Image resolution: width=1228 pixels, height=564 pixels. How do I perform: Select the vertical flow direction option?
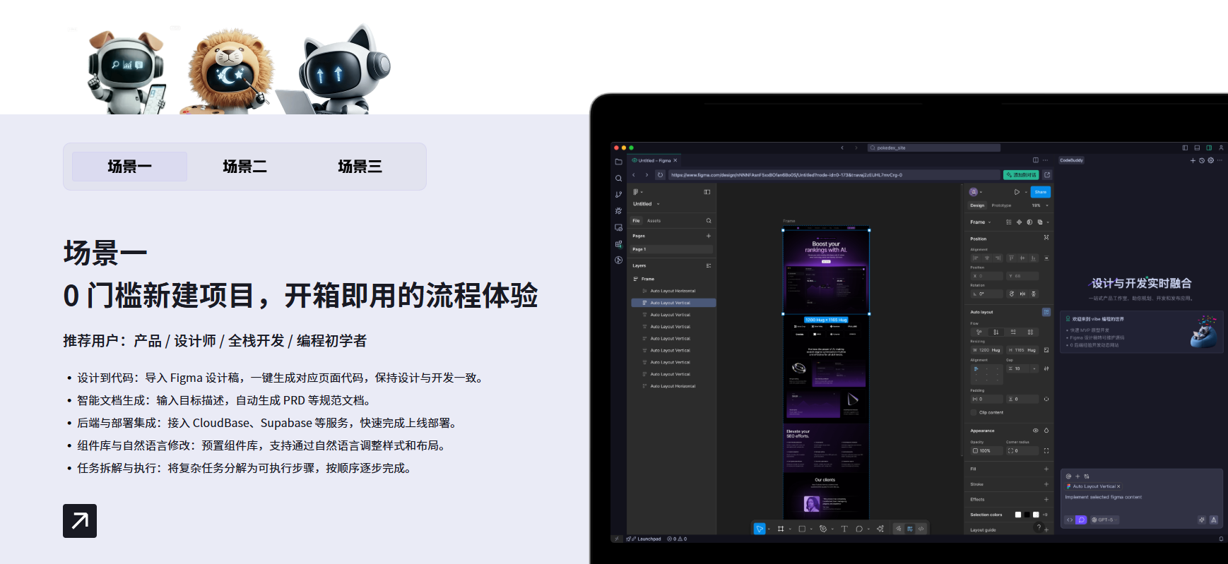point(996,332)
